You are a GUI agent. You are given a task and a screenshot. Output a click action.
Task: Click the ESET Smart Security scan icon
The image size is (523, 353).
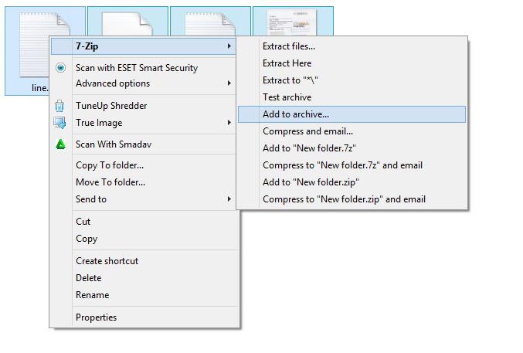coord(61,68)
